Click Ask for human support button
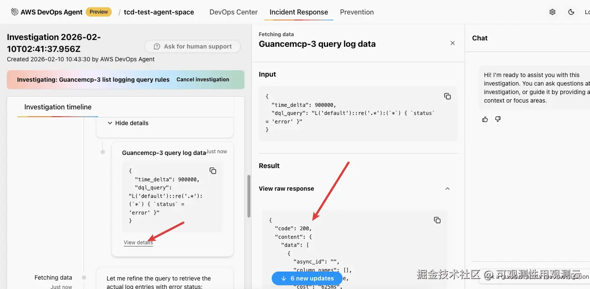 tap(192, 46)
